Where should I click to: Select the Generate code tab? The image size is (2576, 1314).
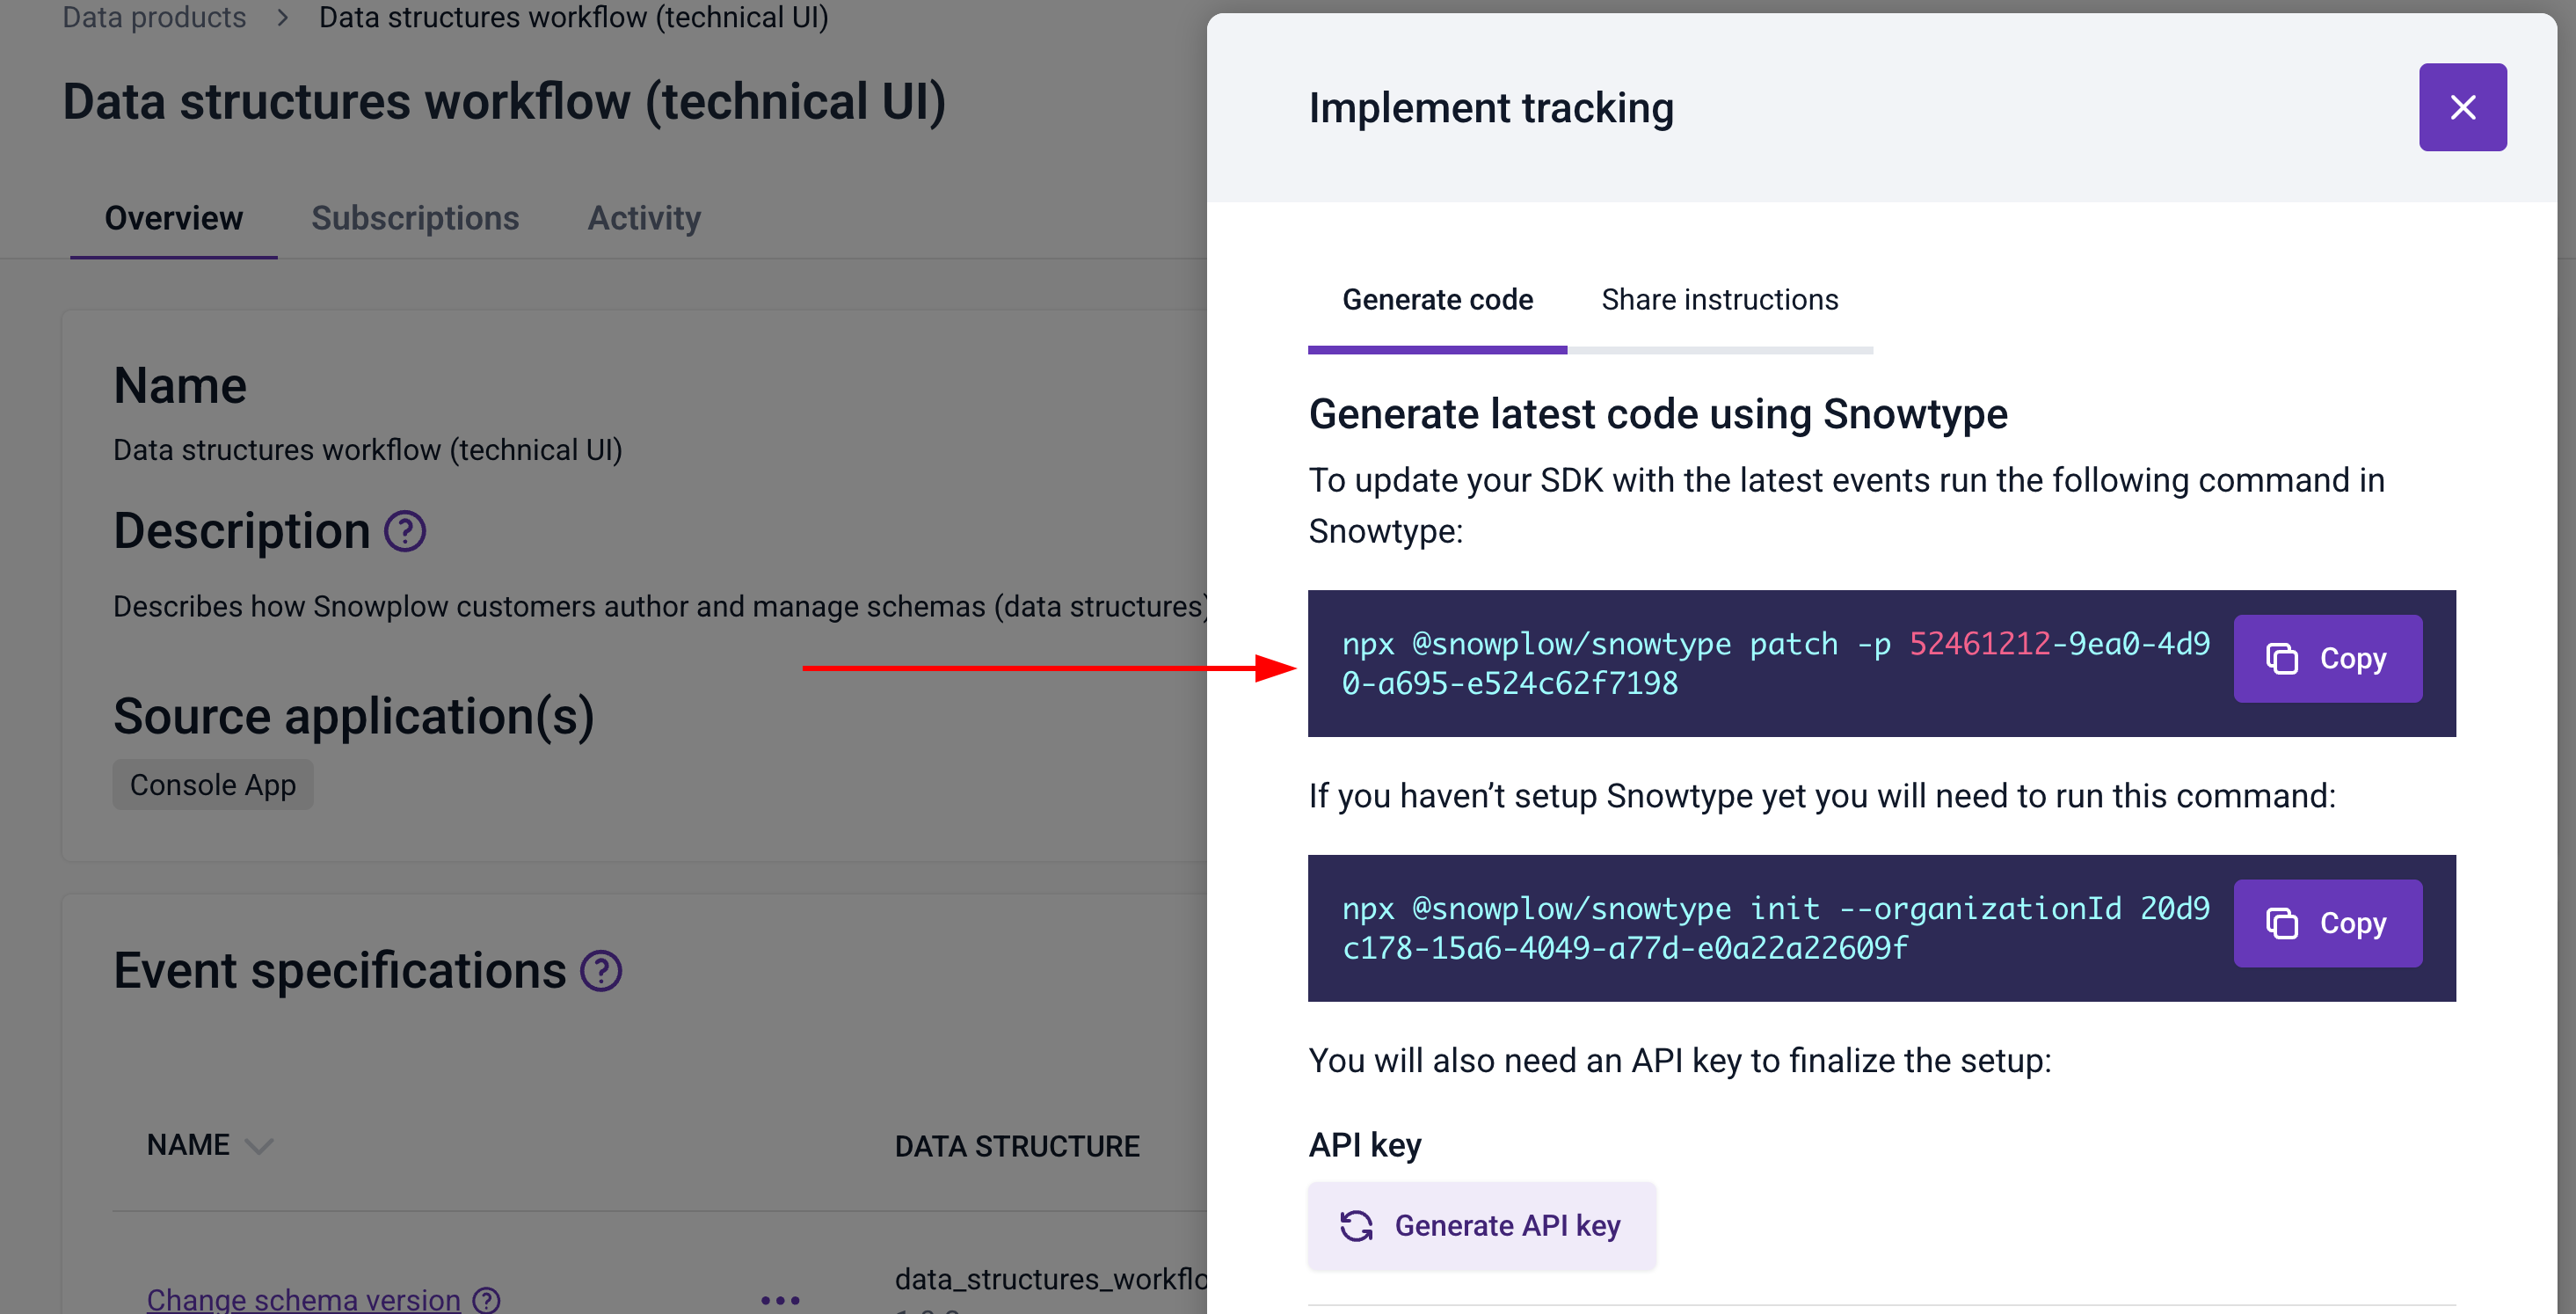pos(1437,299)
